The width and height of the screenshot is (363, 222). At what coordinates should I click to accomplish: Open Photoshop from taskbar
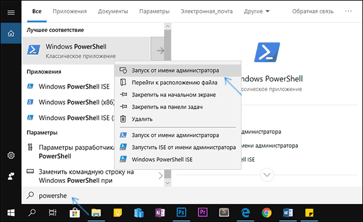point(181,213)
